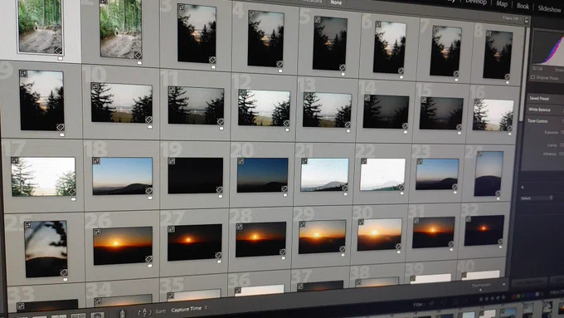Image resolution: width=564 pixels, height=318 pixels.
Task: Click the plus icon in the right panel
Action: 523,188
